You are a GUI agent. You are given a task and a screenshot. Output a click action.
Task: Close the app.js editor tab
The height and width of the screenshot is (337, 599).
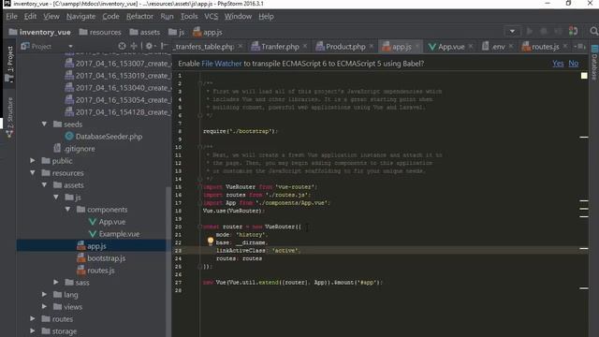pos(417,46)
